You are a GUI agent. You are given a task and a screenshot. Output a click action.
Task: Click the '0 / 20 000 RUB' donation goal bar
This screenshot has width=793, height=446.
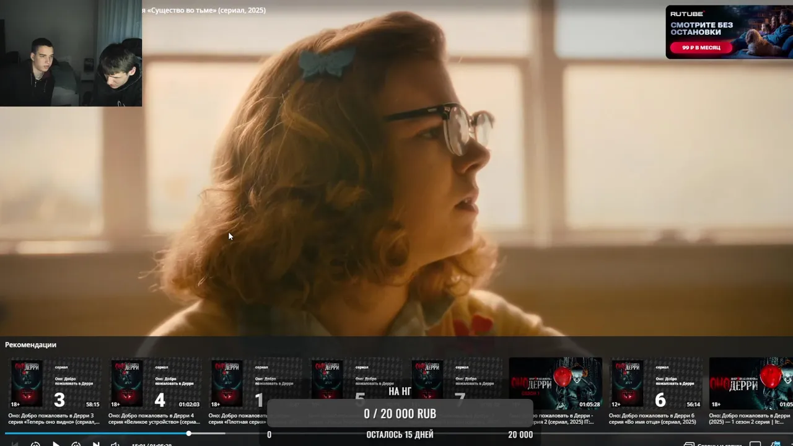400,414
